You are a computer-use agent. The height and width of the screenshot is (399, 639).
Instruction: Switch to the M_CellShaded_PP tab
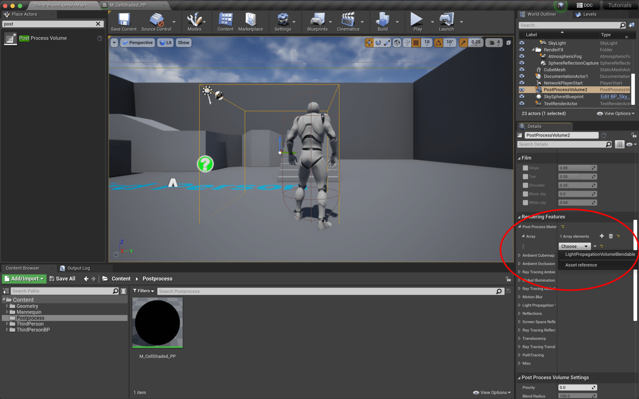(127, 5)
